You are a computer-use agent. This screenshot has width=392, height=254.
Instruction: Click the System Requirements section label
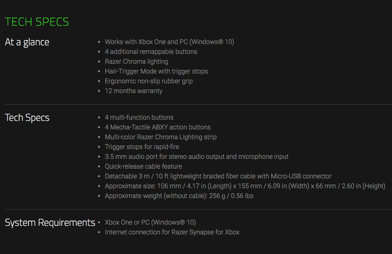point(50,223)
